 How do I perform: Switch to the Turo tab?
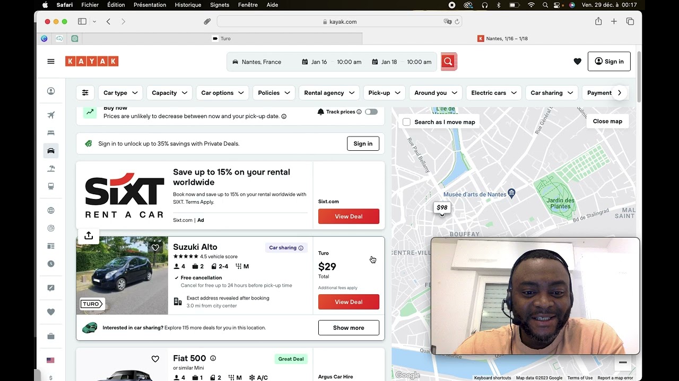[222, 39]
